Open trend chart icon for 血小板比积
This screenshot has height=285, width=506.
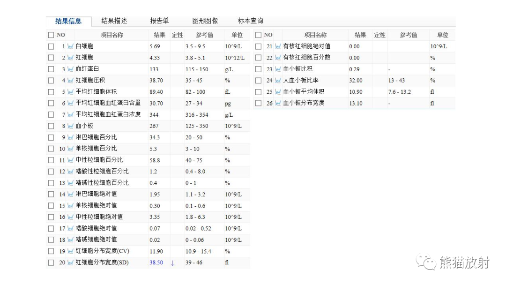point(278,69)
